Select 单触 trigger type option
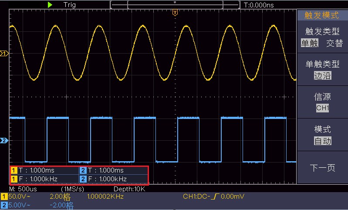 click(x=310, y=43)
